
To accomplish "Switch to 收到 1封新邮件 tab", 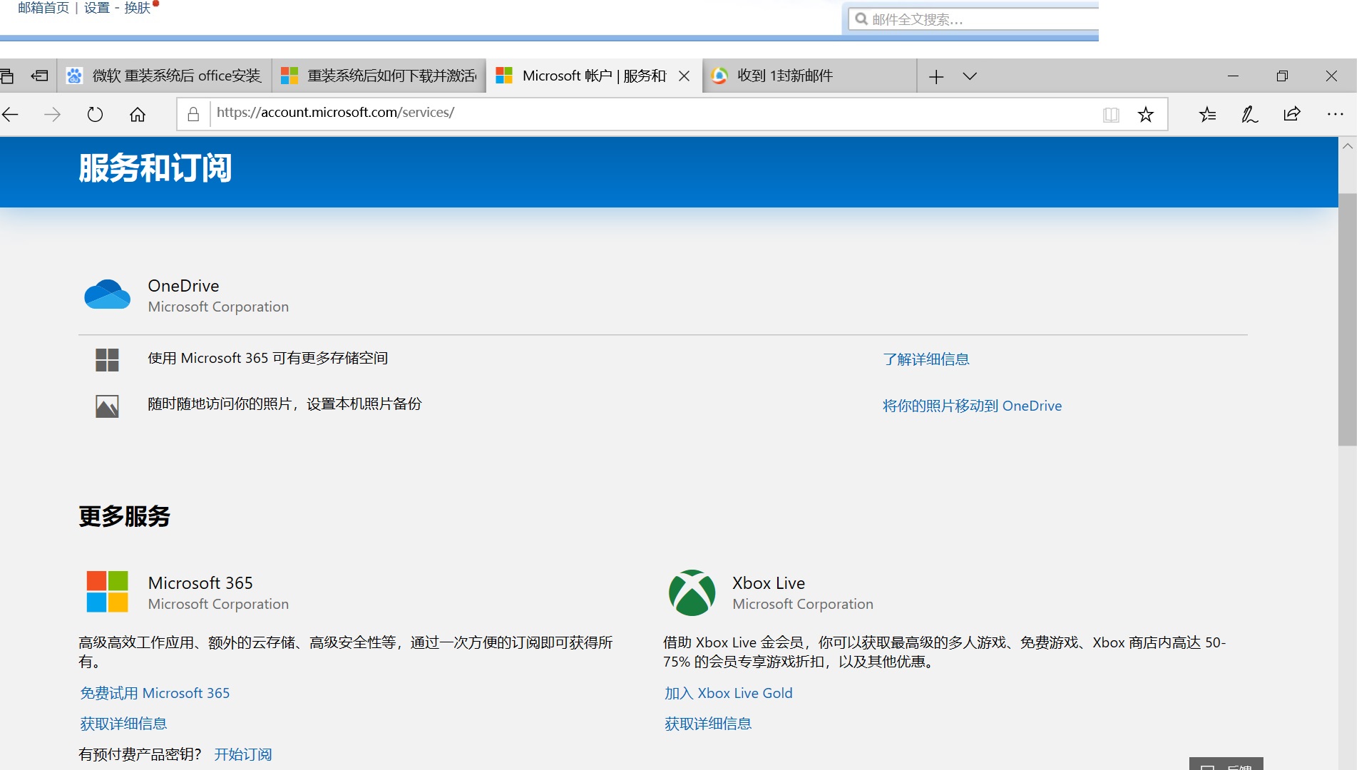I will pos(809,76).
